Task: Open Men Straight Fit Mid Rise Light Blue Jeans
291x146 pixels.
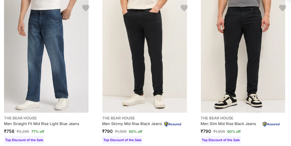Action: (42, 124)
